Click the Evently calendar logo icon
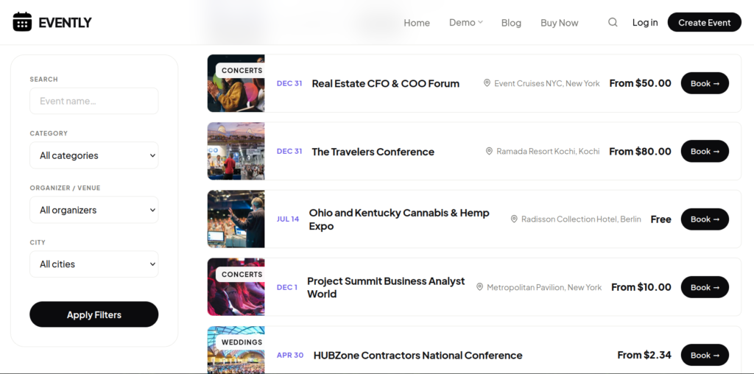Screen dimensions: 754x374 click(x=22, y=22)
